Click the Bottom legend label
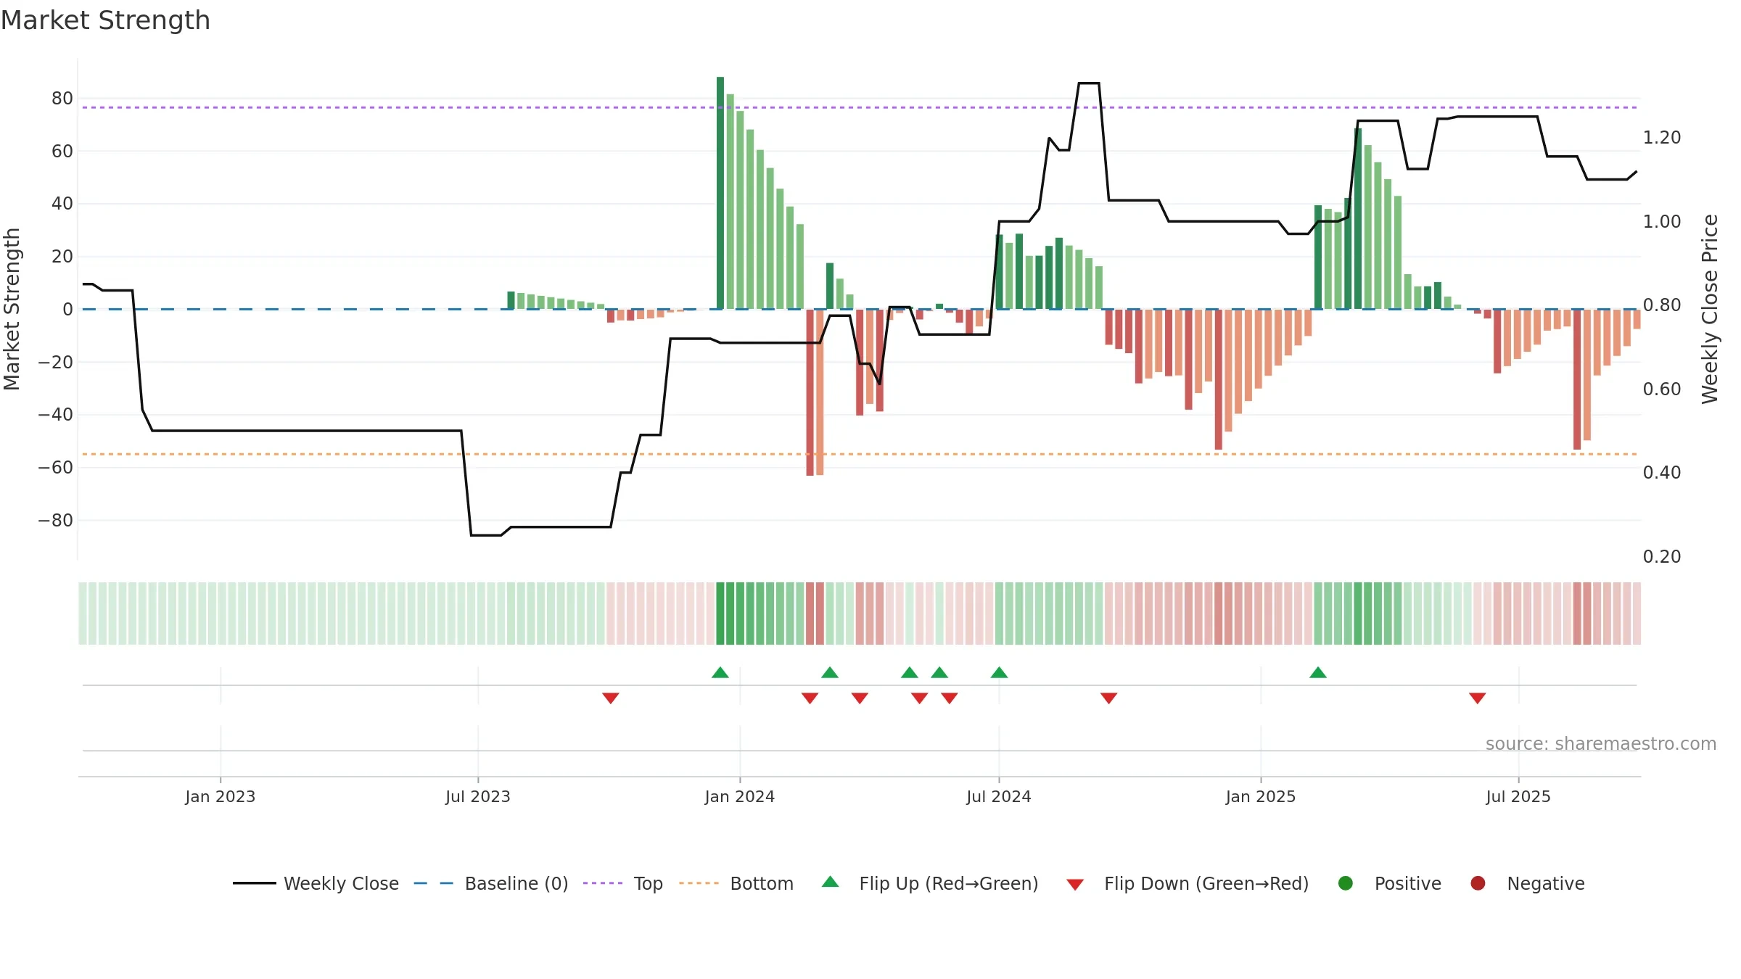Viewport: 1741px width, 979px height. pos(762,883)
